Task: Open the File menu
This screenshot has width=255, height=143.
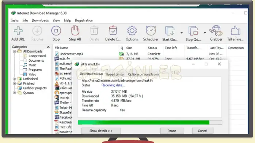Action: [x=25, y=20]
